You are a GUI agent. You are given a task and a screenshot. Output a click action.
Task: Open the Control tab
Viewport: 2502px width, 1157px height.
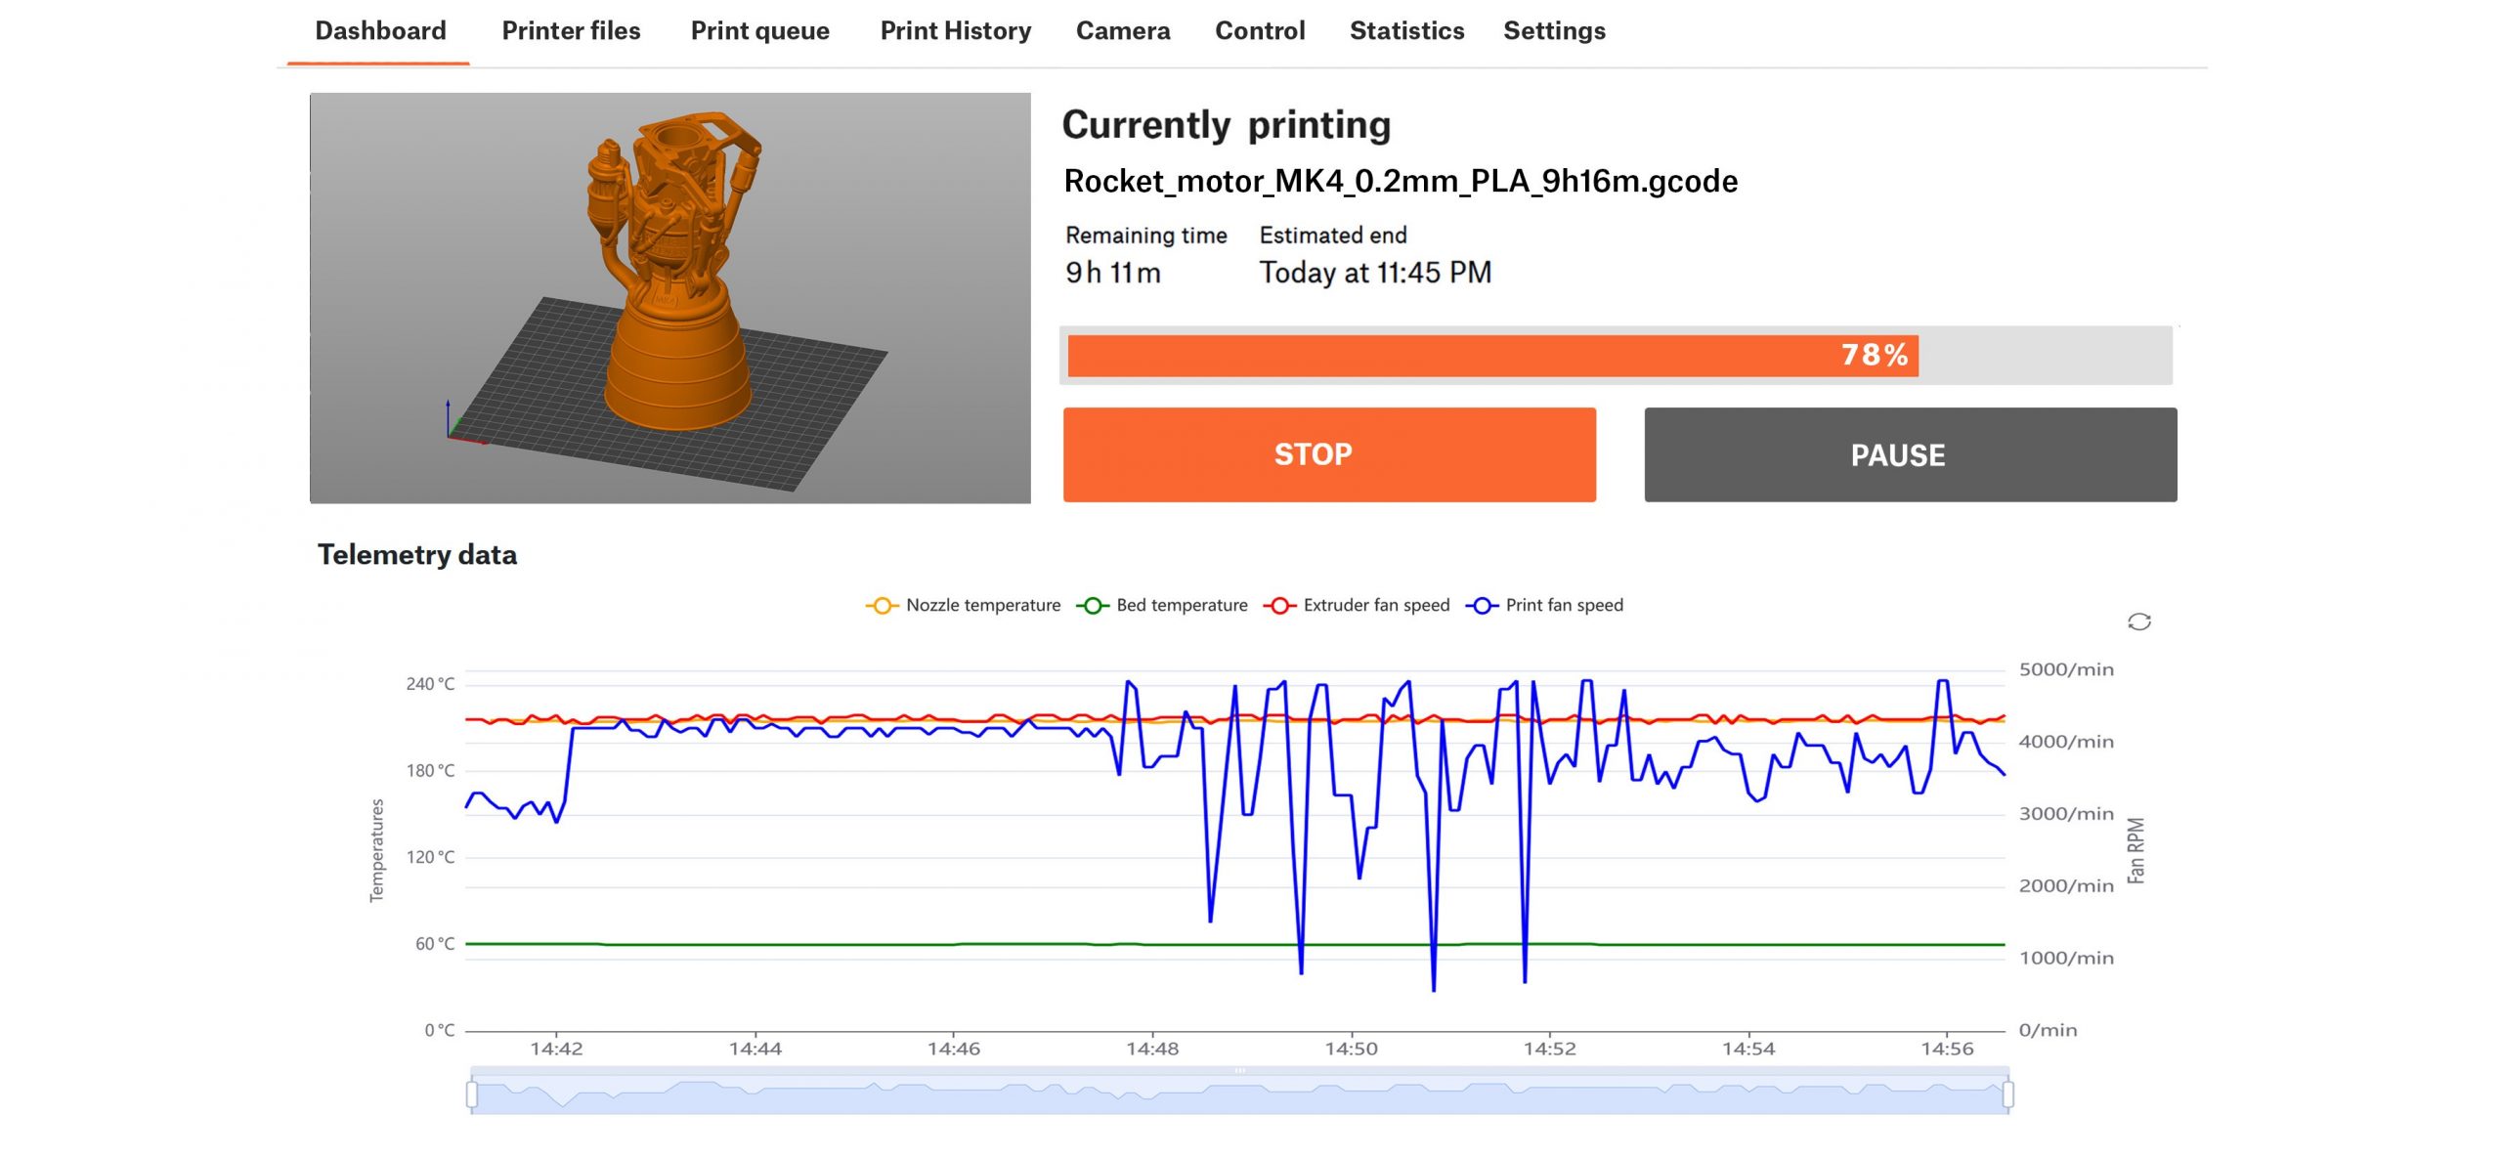tap(1259, 31)
